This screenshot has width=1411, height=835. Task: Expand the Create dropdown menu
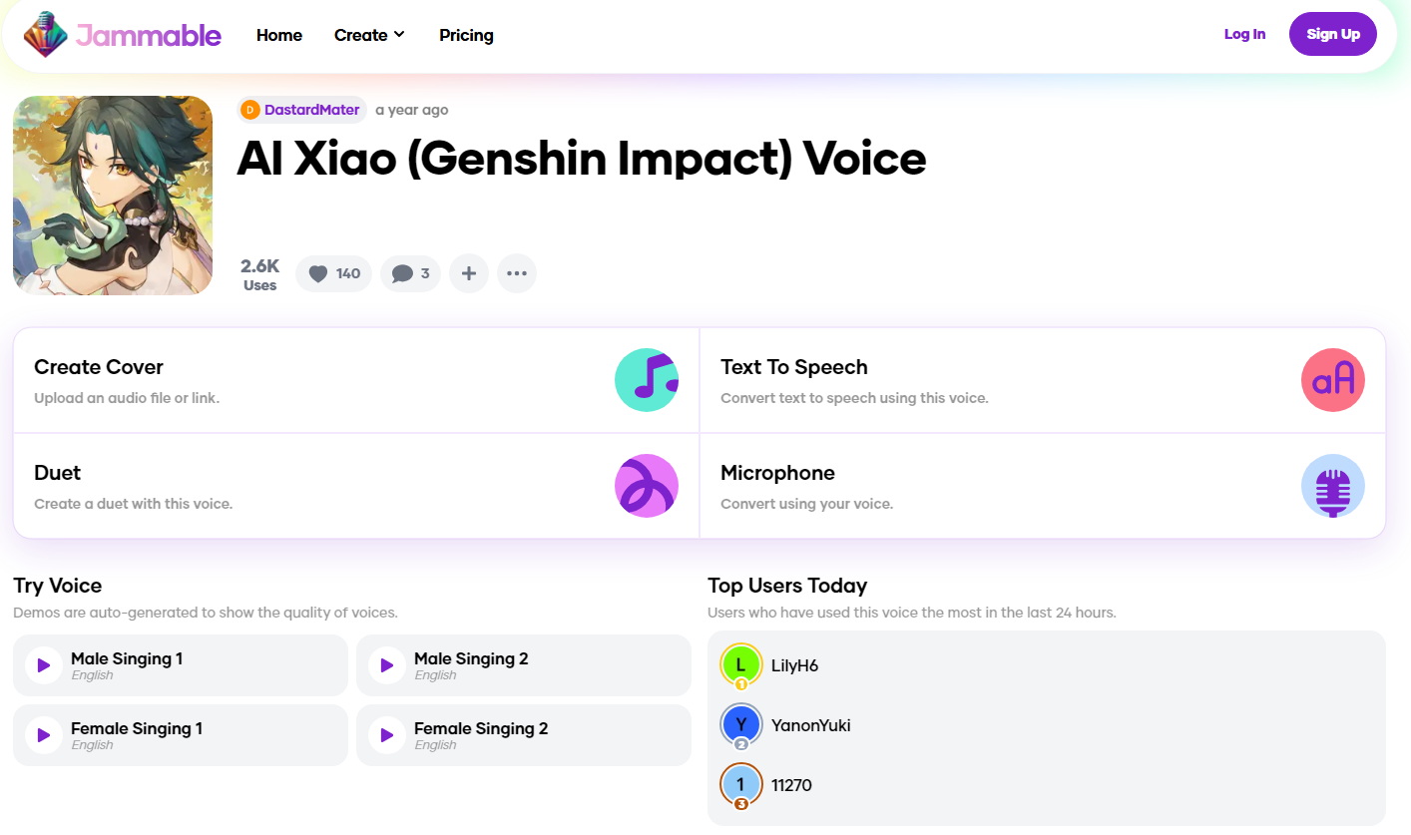369,35
